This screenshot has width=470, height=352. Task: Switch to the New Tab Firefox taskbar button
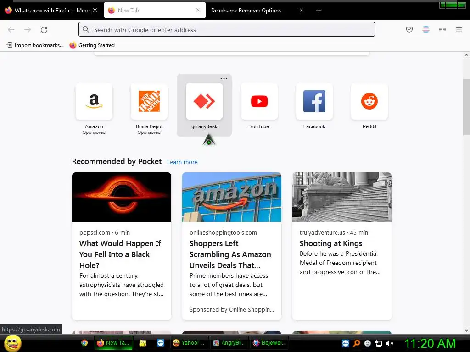pyautogui.click(x=113, y=343)
